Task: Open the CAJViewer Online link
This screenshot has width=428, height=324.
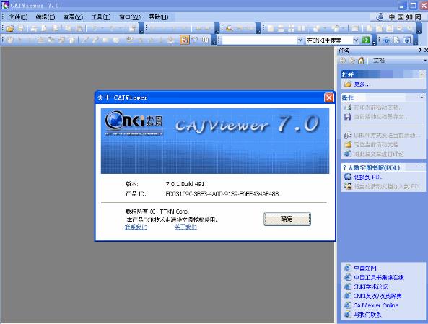Action: [x=376, y=305]
